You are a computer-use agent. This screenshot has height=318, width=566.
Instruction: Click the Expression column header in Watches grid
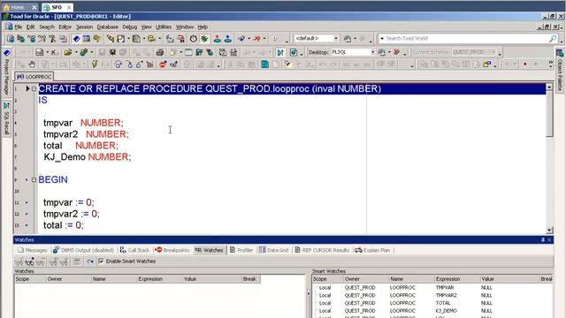tap(159, 279)
